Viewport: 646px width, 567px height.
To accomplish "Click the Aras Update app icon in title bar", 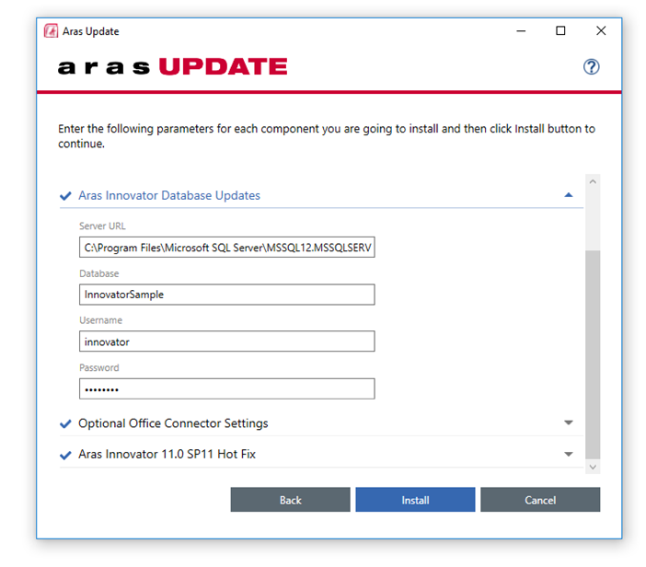I will 52,31.
